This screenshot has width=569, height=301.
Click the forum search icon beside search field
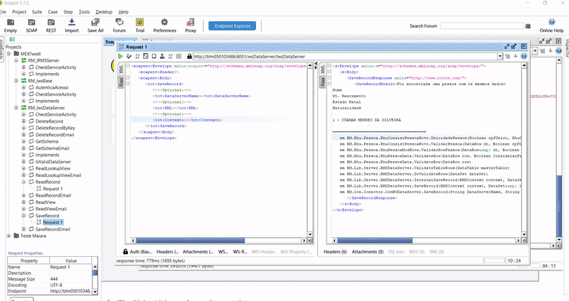point(528,26)
